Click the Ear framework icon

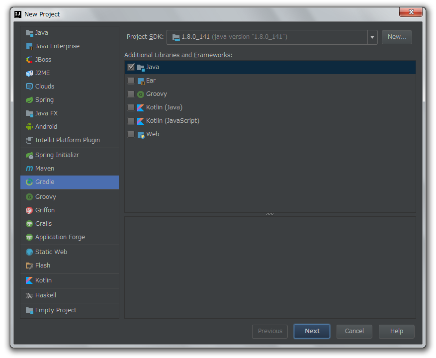pyautogui.click(x=141, y=81)
